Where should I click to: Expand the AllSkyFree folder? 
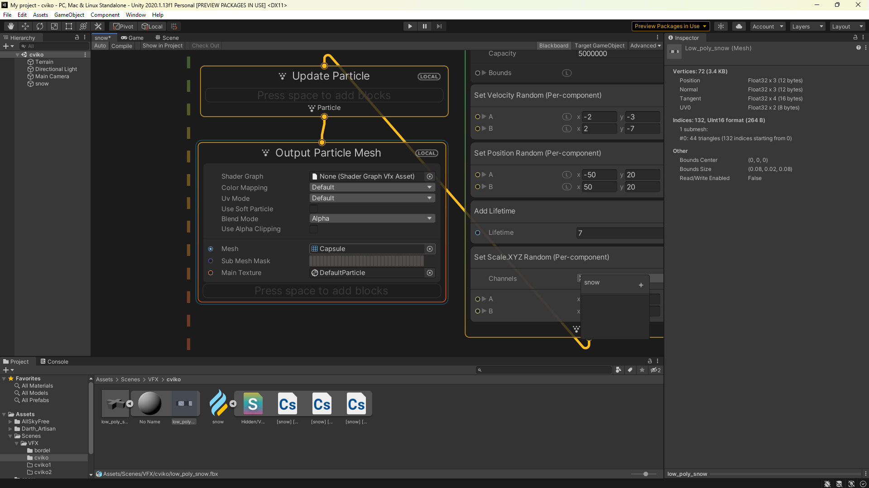[x=10, y=422]
